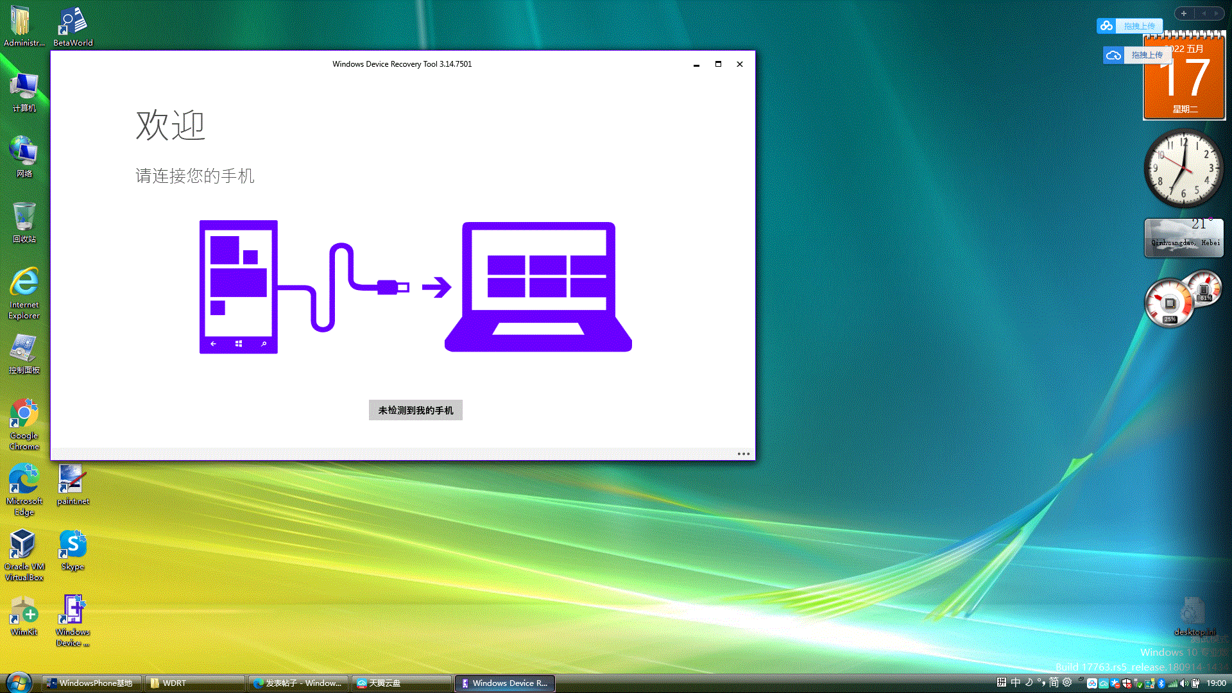Select the Oracle VM VirtualBox desktop icon
The width and height of the screenshot is (1232, 693).
(24, 555)
